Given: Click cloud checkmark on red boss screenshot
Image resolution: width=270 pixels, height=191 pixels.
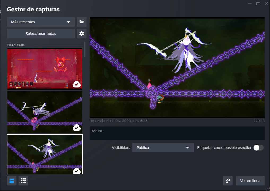Looking at the screenshot, I should point(77,84).
